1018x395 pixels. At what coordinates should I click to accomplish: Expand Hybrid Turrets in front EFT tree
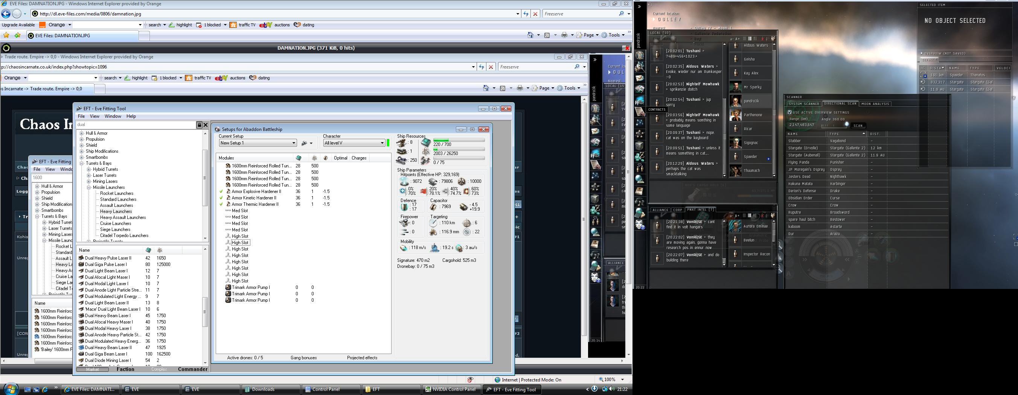[x=89, y=169]
